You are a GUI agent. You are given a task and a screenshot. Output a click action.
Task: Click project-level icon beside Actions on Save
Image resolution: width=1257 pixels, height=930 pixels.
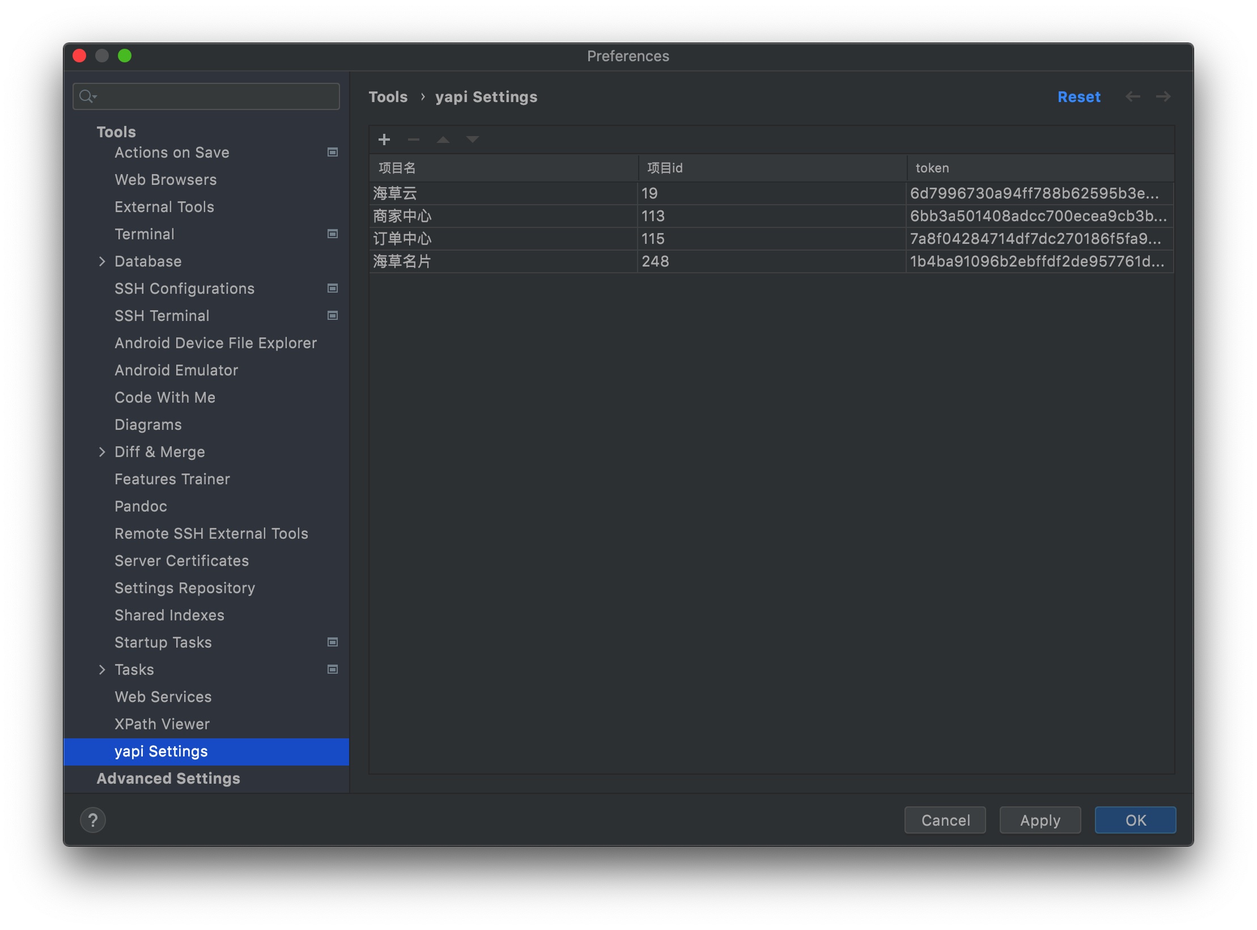pyautogui.click(x=333, y=152)
